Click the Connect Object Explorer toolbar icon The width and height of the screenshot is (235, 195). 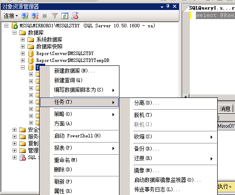point(25,16)
